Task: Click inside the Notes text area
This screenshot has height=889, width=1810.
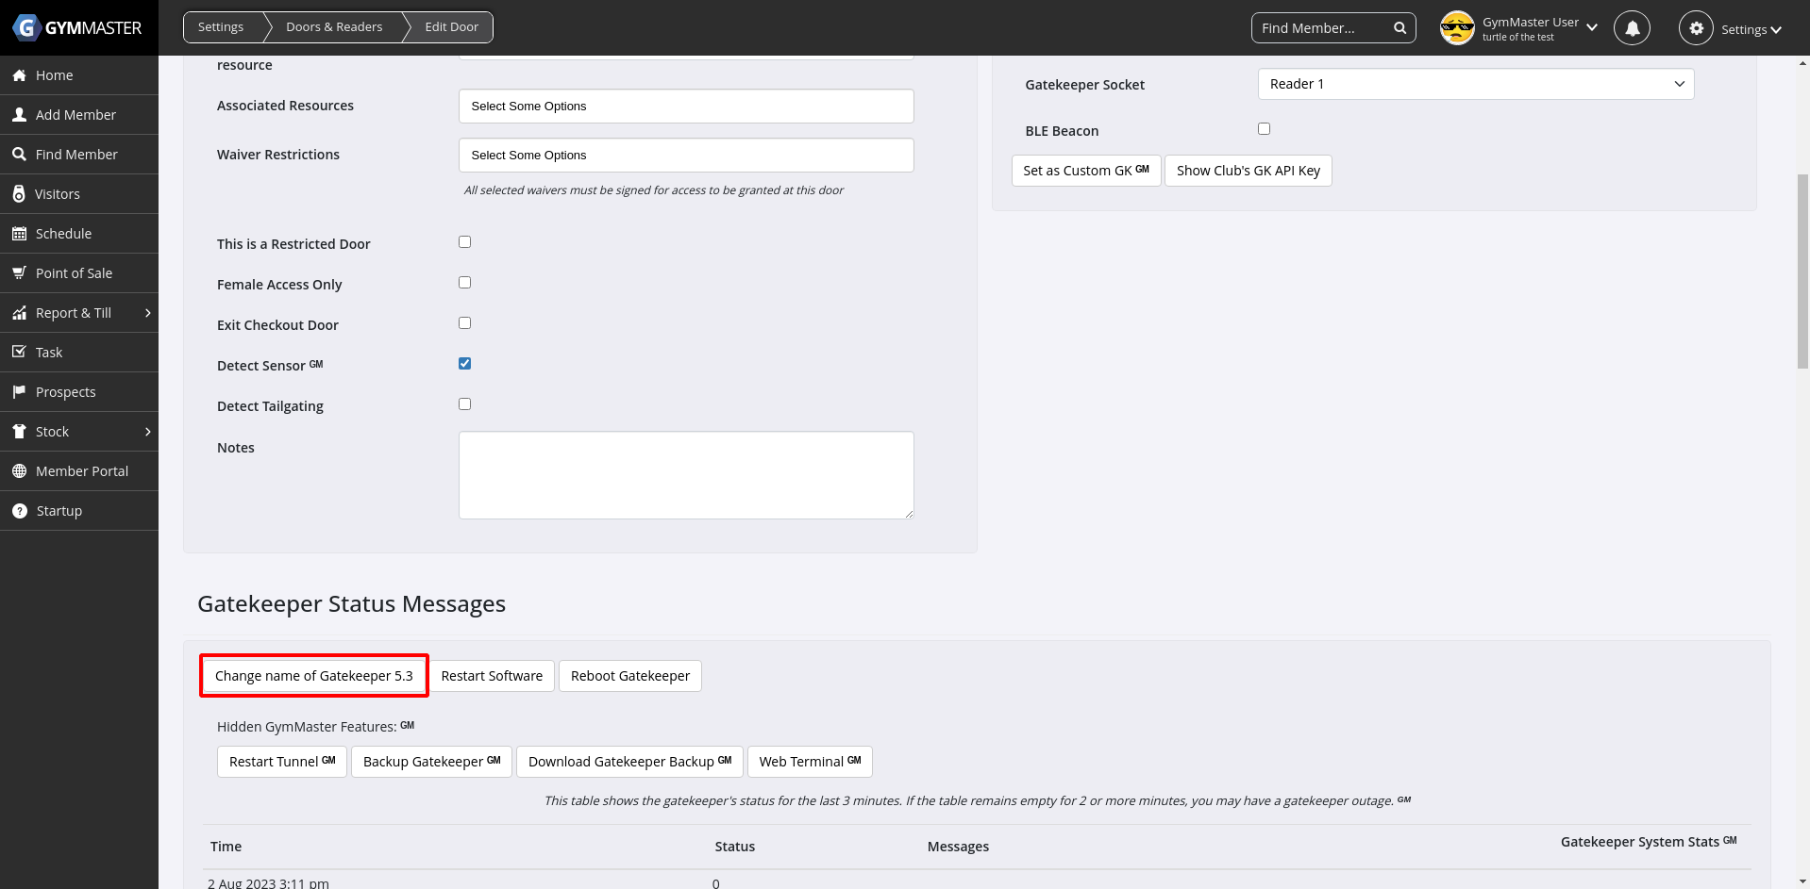Action: (x=685, y=475)
